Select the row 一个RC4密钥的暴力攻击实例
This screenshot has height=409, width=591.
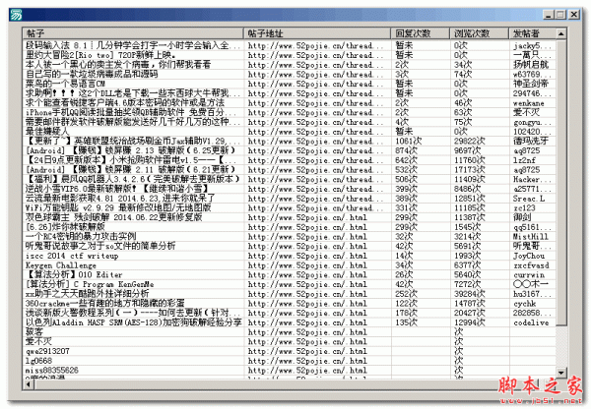(289, 237)
